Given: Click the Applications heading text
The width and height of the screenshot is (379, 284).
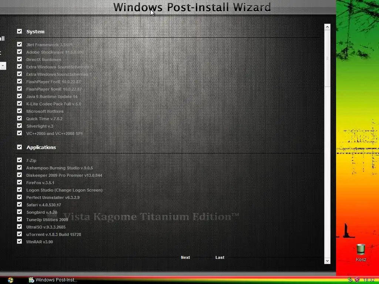Looking at the screenshot, I should (x=41, y=147).
